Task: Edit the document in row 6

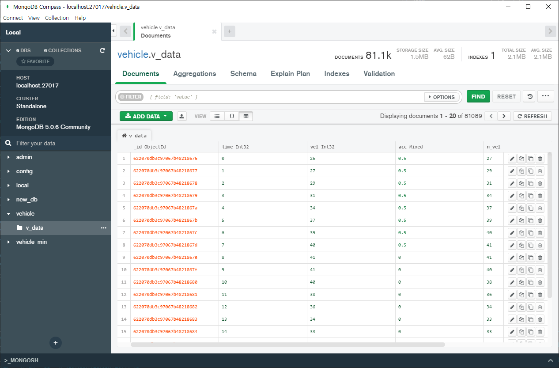Action: tap(512, 220)
